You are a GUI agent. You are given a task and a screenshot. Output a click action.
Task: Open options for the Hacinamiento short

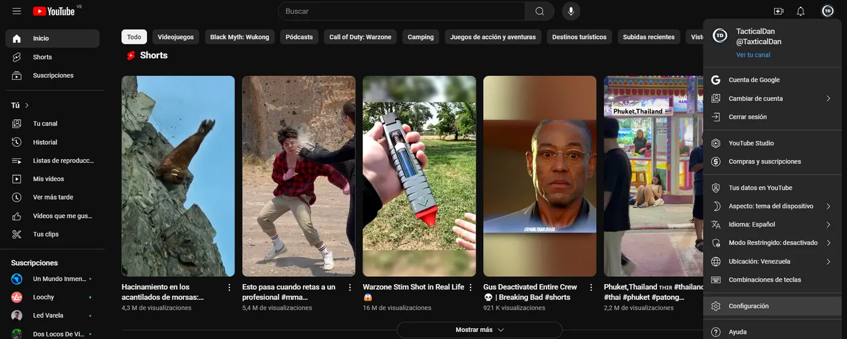click(x=230, y=287)
